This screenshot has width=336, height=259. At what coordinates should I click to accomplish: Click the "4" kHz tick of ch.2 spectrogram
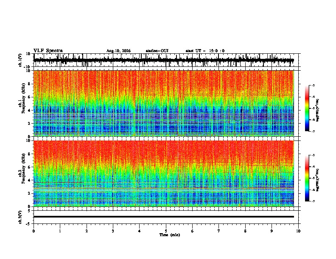click(x=30, y=180)
